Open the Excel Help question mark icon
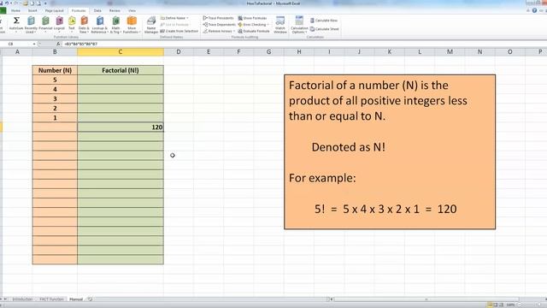Screen dimensions: 547x308 tap(534, 10)
